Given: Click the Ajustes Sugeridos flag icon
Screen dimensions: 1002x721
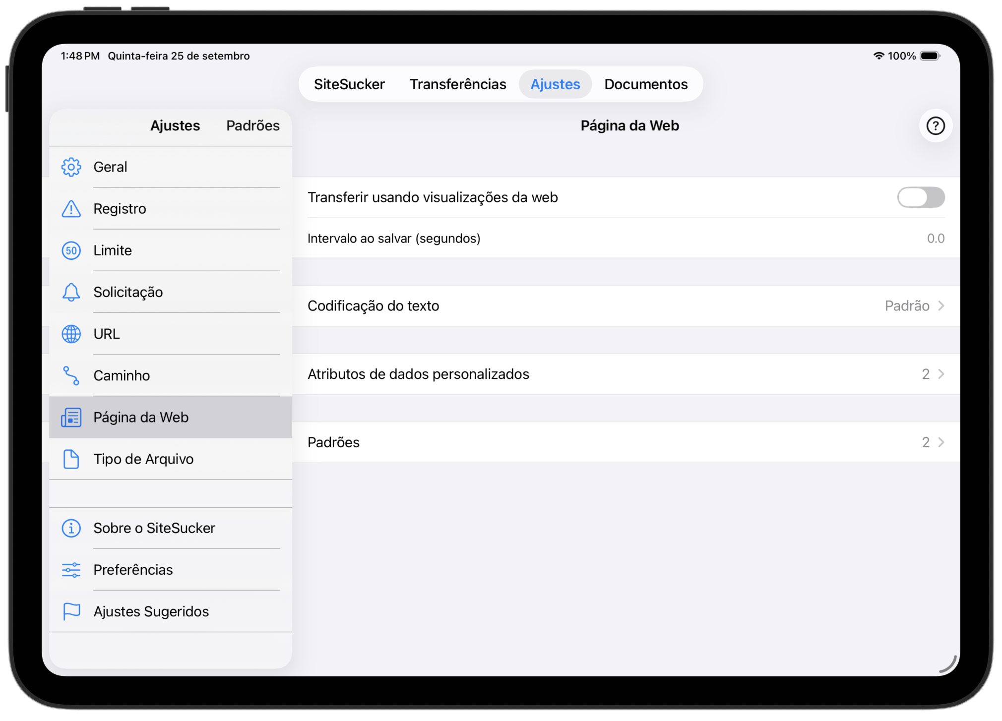Looking at the screenshot, I should [x=71, y=611].
